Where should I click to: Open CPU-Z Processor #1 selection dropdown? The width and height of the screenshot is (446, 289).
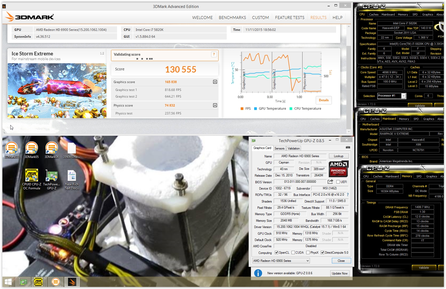pyautogui.click(x=391, y=96)
